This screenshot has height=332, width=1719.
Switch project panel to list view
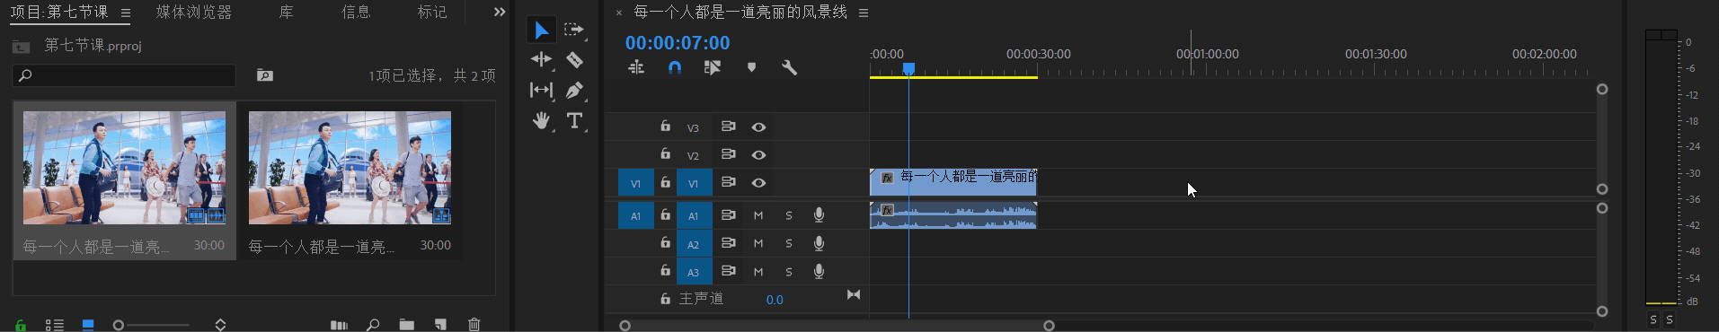click(55, 325)
